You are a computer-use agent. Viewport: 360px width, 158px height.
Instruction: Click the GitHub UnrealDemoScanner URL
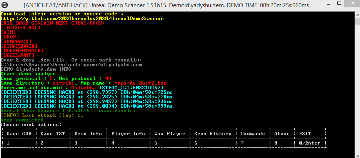click(82, 18)
